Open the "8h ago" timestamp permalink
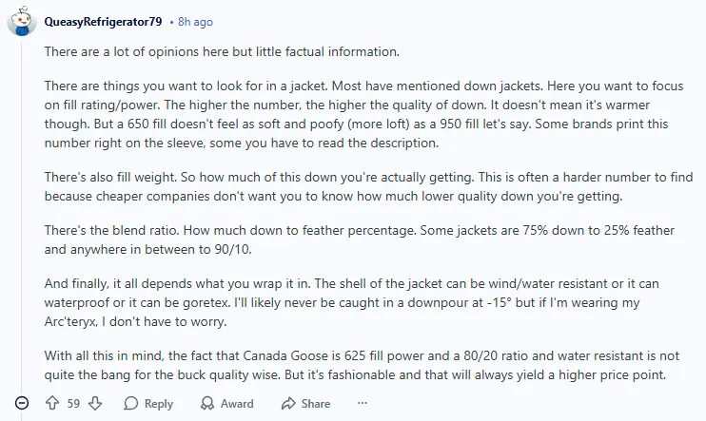Image resolution: width=706 pixels, height=421 pixels. coord(195,21)
